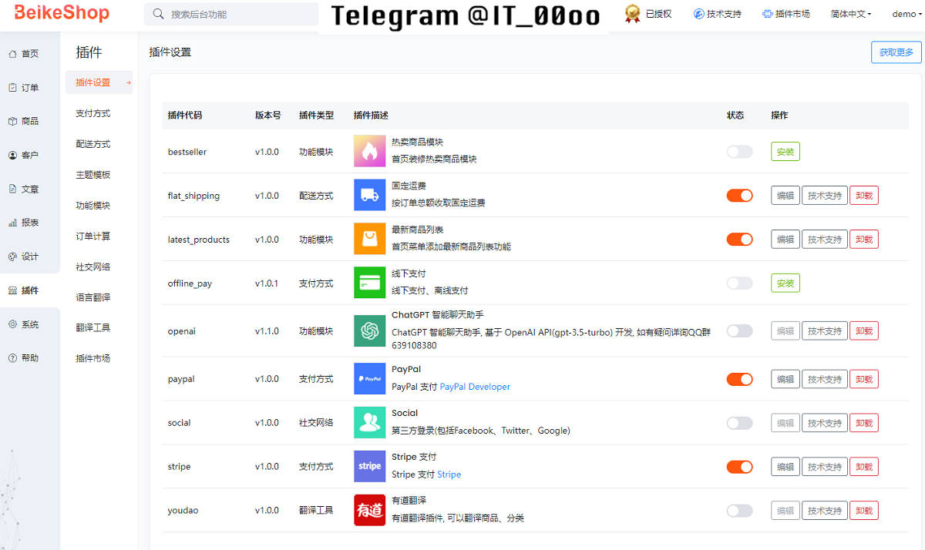Uninstall the latest_products plugin
Viewport: 925px width, 550px height.
[x=864, y=240]
